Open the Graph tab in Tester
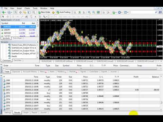163x122 pixels. (26, 113)
